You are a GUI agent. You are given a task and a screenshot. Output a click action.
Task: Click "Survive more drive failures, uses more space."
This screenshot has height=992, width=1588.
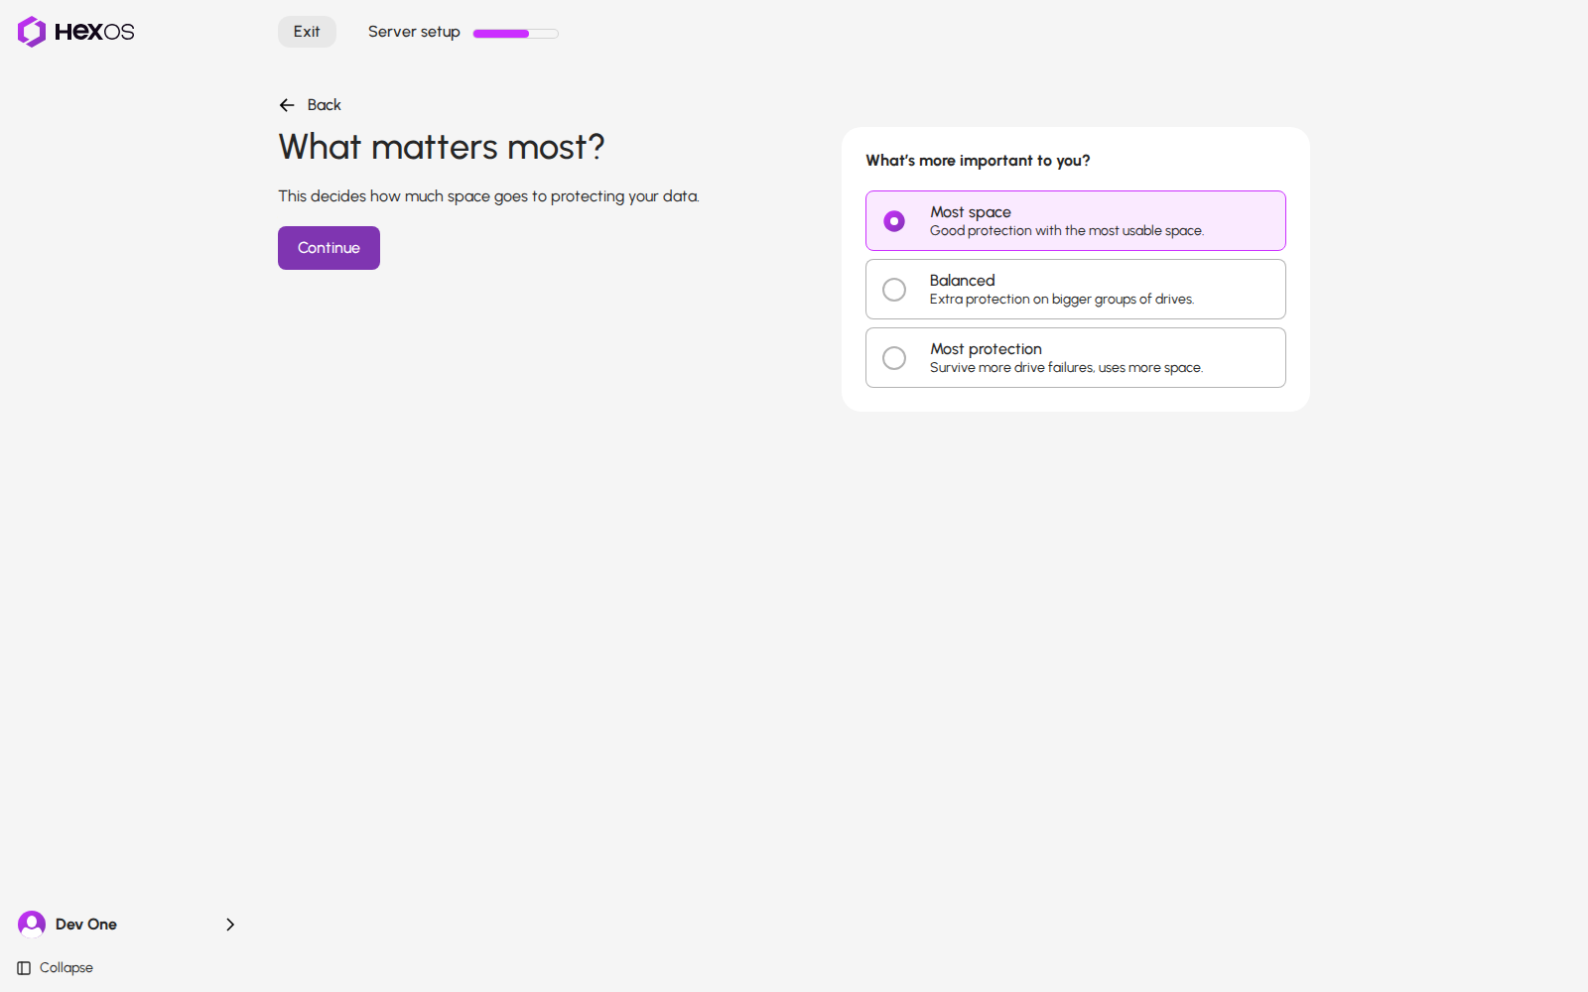(1066, 368)
